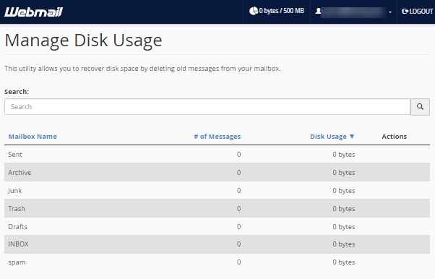Click the Disk Usage descending sort arrow
The width and height of the screenshot is (435, 279).
(x=352, y=137)
